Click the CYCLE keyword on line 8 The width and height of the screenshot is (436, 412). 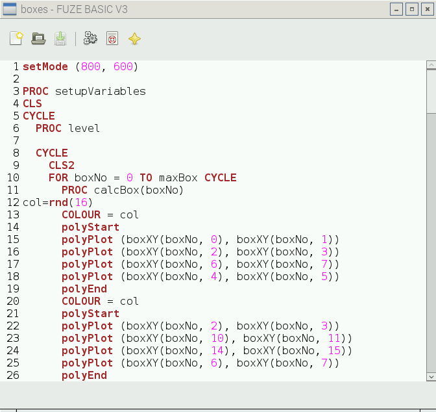52,153
